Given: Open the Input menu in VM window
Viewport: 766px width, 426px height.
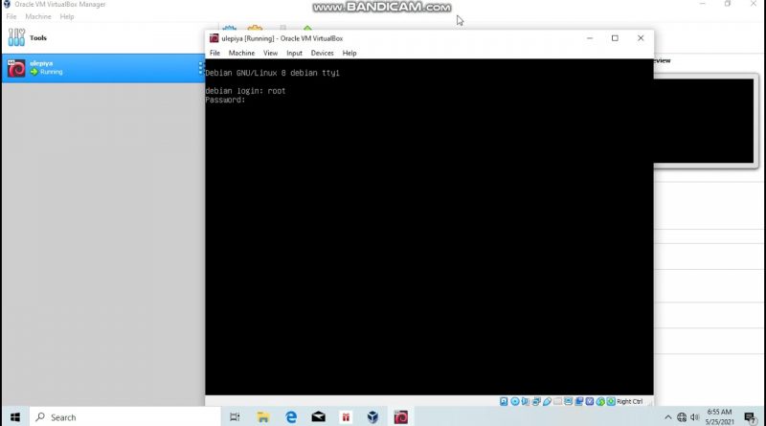Looking at the screenshot, I should 294,53.
